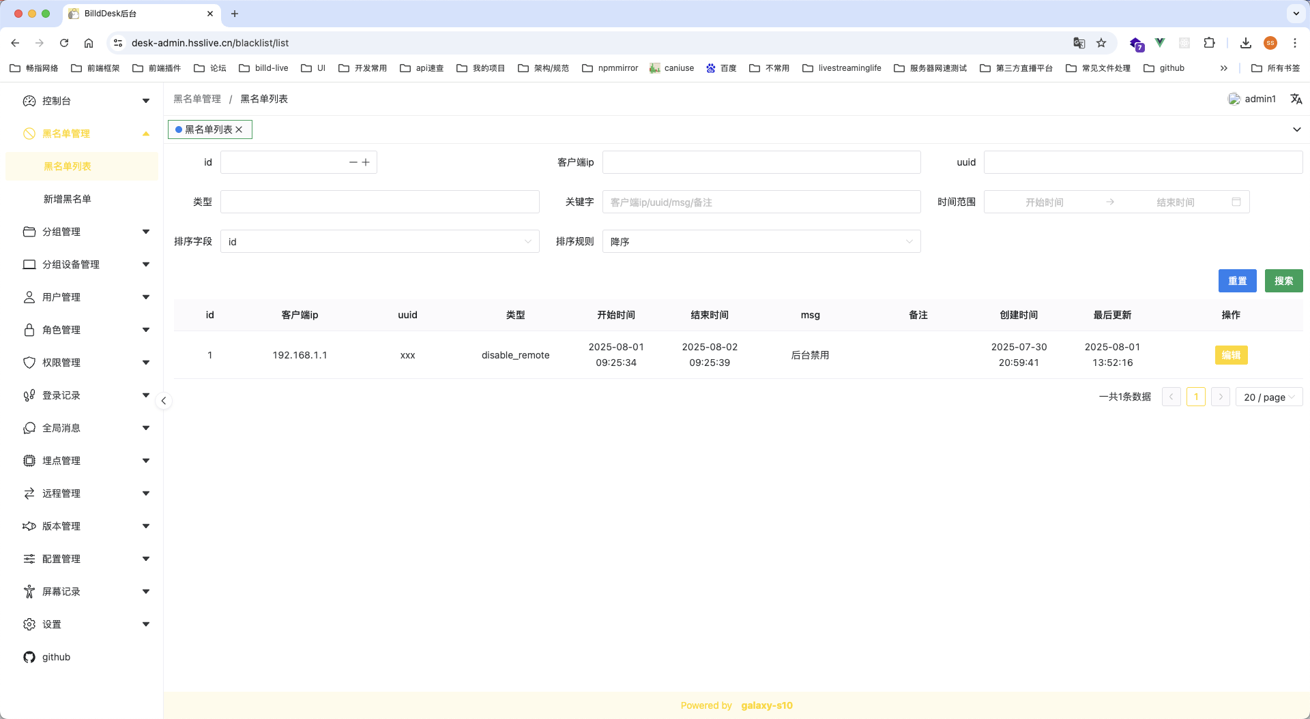Click the 版本管理 icon
Image resolution: width=1310 pixels, height=719 pixels.
point(29,526)
